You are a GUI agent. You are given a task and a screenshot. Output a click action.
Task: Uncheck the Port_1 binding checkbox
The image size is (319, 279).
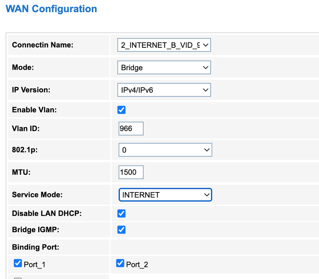(x=18, y=263)
